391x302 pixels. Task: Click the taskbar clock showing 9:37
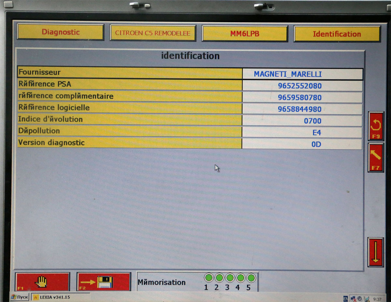tap(377, 299)
